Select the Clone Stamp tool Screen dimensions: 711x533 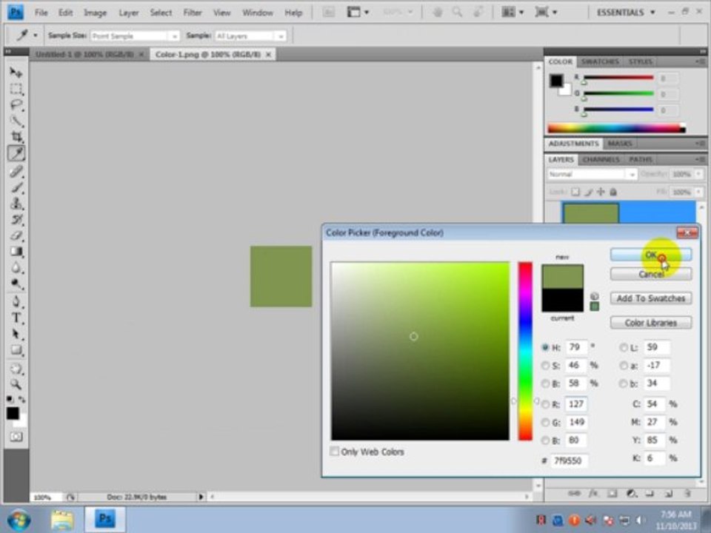point(16,204)
